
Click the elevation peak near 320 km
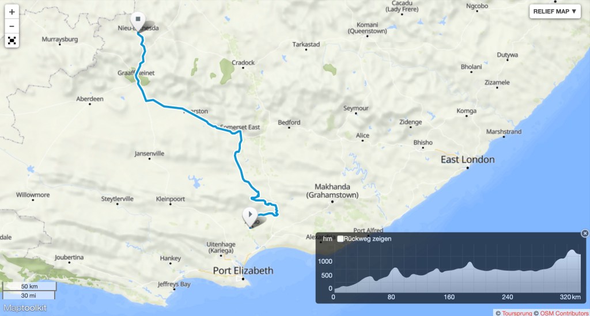(572, 250)
